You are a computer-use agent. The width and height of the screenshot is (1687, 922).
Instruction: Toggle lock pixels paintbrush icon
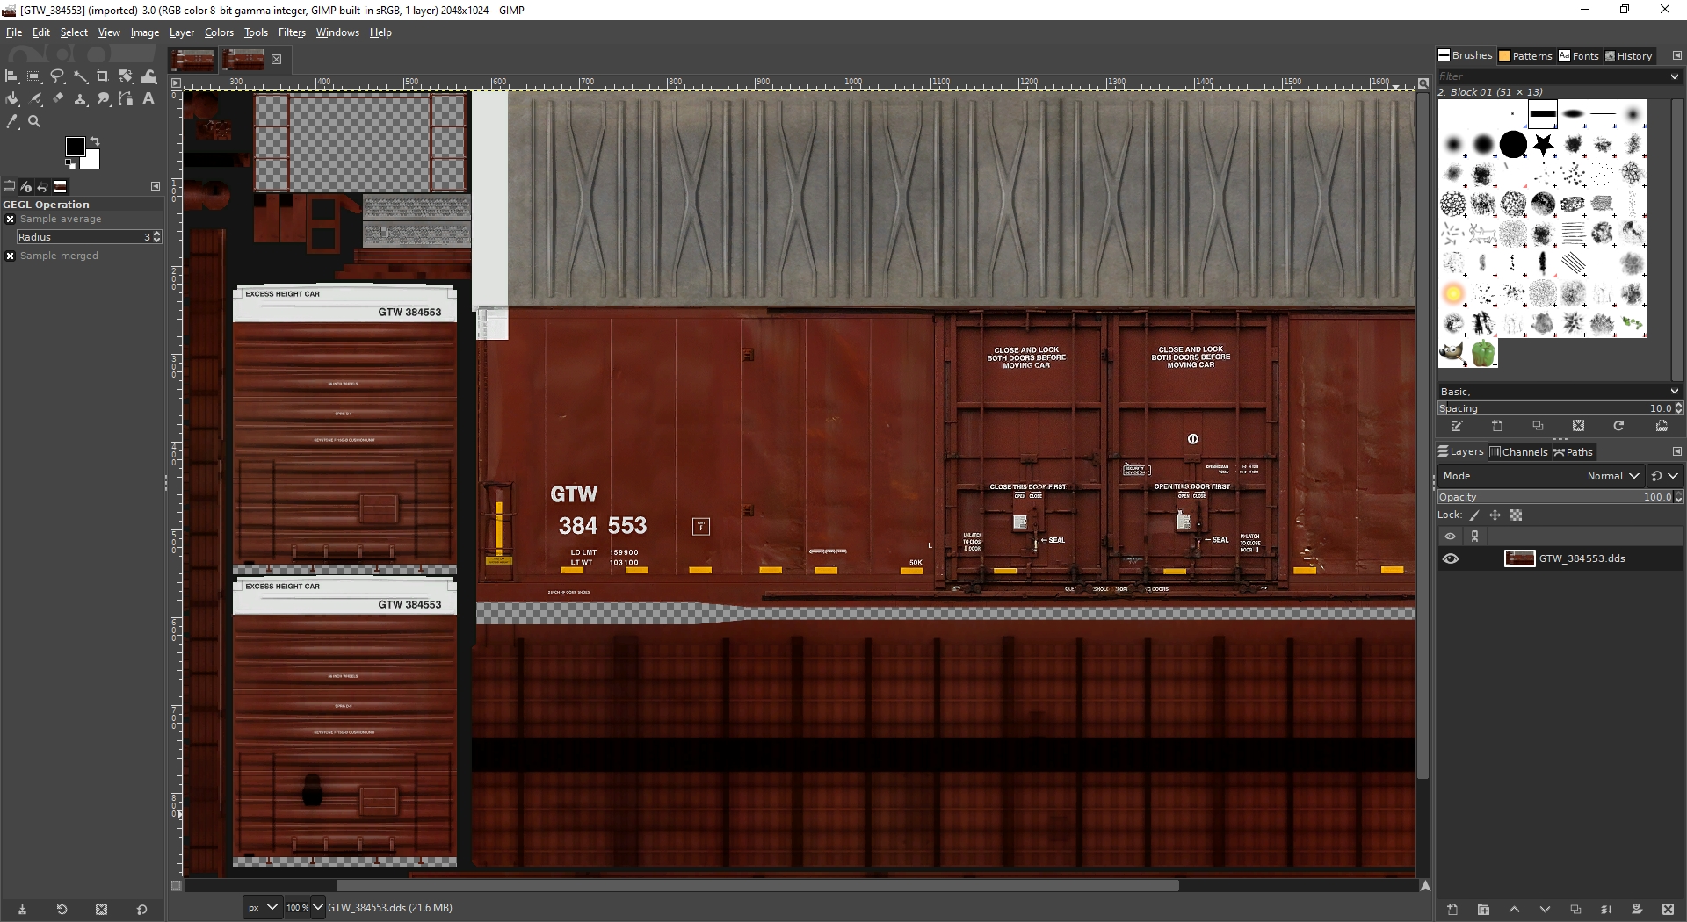click(x=1474, y=515)
